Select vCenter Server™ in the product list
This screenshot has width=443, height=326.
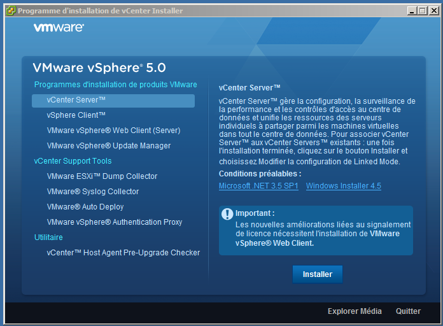pos(113,101)
